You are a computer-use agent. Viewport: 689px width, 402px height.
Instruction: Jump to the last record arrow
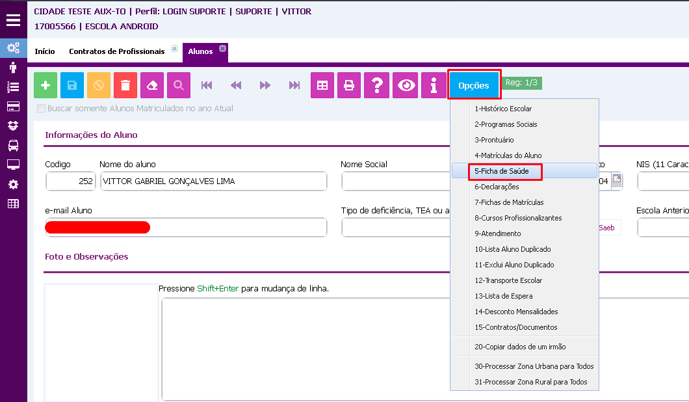tap(294, 85)
